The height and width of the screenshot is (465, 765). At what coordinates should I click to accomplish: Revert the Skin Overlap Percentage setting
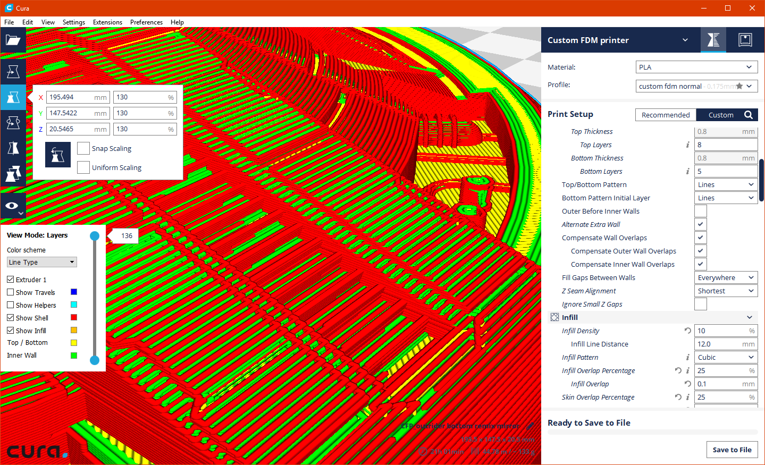tap(678, 397)
